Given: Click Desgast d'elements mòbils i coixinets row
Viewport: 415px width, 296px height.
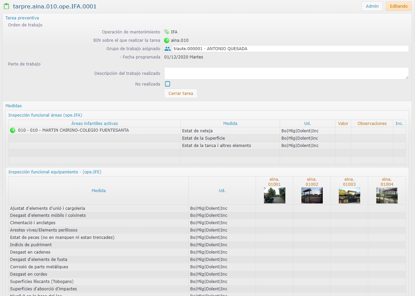Looking at the screenshot, I should pos(207,215).
